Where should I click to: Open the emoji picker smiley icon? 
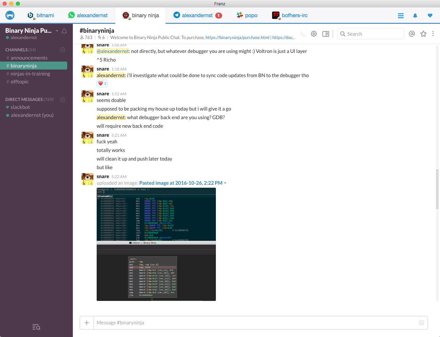coord(421,323)
